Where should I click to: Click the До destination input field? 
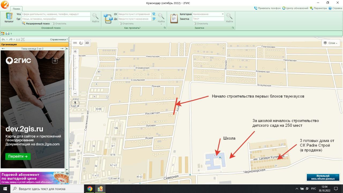(x=135, y=19)
